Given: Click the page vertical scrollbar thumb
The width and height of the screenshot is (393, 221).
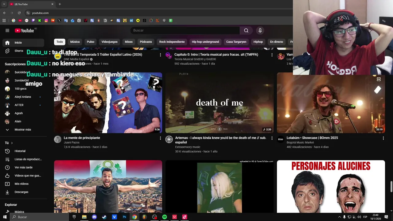Looking at the screenshot, I should click(391, 186).
